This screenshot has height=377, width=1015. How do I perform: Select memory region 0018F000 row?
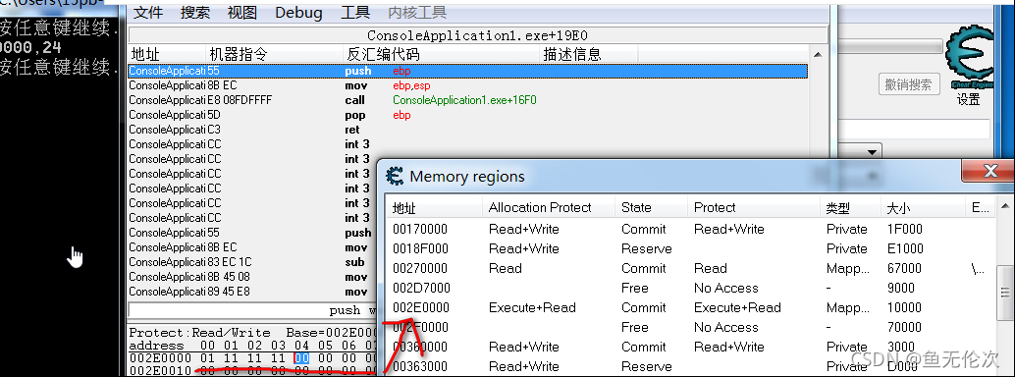[x=691, y=248]
